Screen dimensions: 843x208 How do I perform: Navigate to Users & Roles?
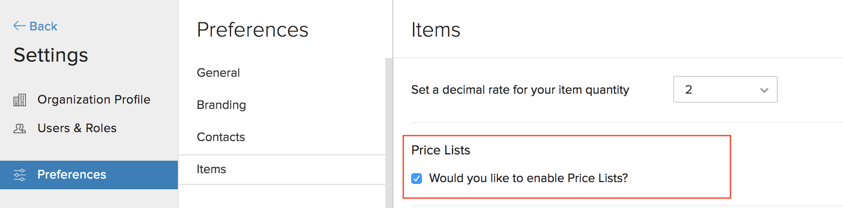tap(77, 128)
